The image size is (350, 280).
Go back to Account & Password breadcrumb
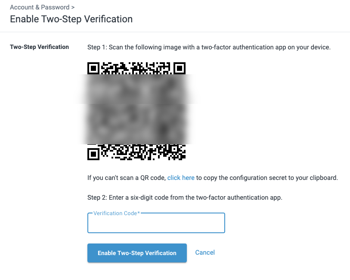click(x=40, y=7)
